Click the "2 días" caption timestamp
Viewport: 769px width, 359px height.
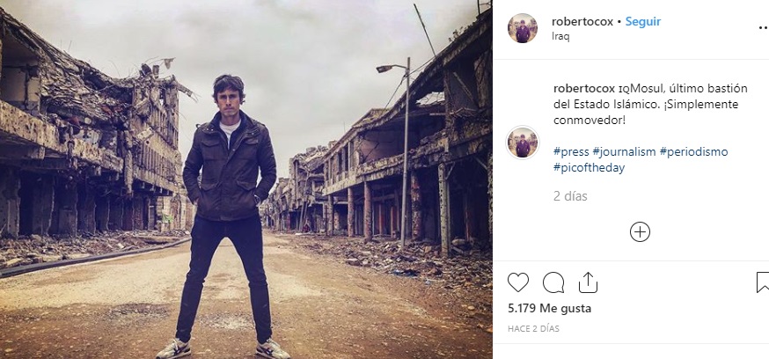click(570, 194)
